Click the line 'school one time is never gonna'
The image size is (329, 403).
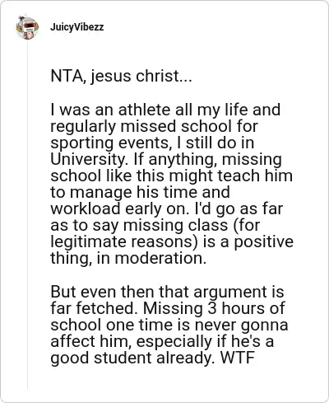169,325
